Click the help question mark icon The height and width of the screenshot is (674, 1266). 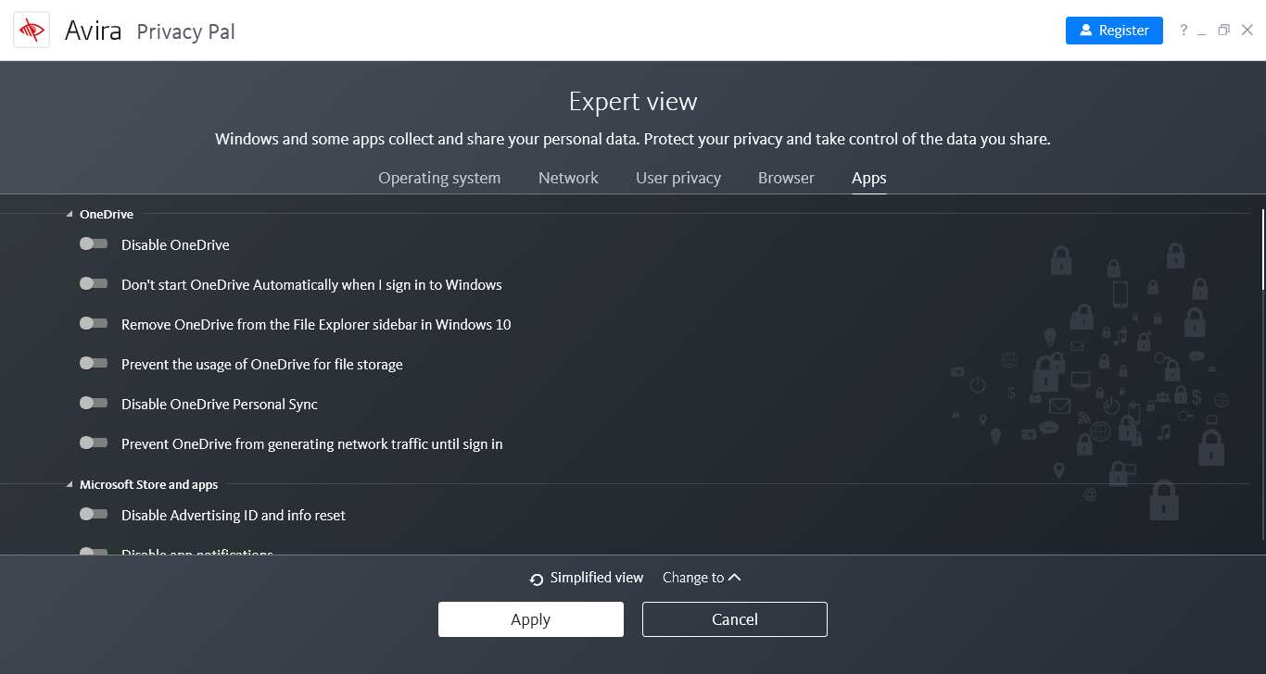(x=1184, y=31)
